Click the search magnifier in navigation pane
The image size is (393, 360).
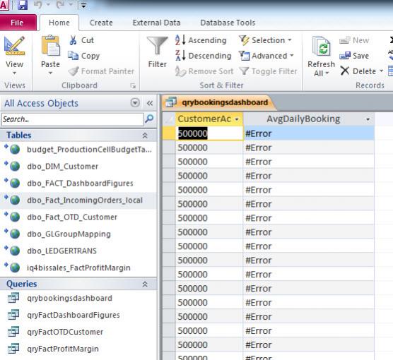click(149, 119)
